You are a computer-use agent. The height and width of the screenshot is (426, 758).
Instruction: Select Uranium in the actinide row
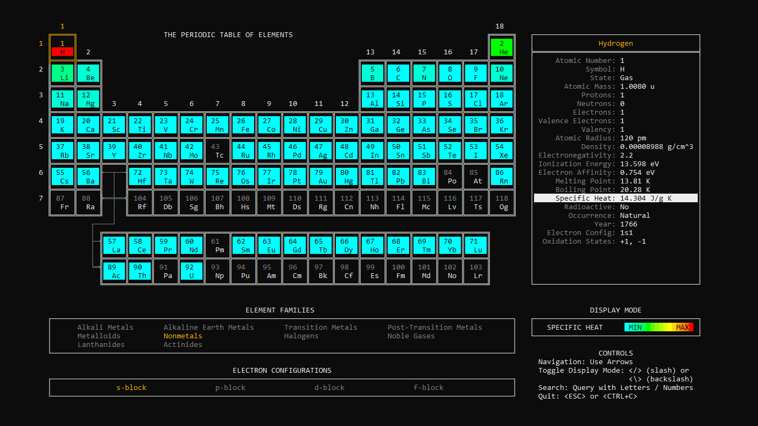tap(192, 270)
